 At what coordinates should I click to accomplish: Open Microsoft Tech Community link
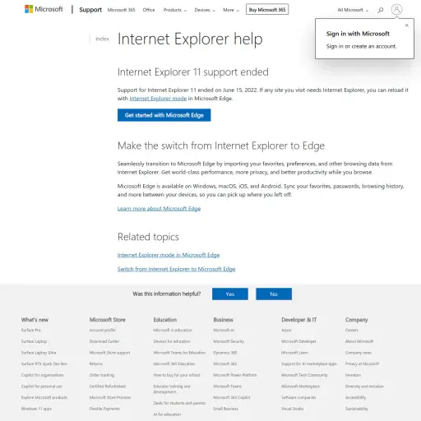tap(304, 375)
